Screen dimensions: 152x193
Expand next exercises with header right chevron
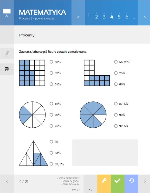click(145, 17)
